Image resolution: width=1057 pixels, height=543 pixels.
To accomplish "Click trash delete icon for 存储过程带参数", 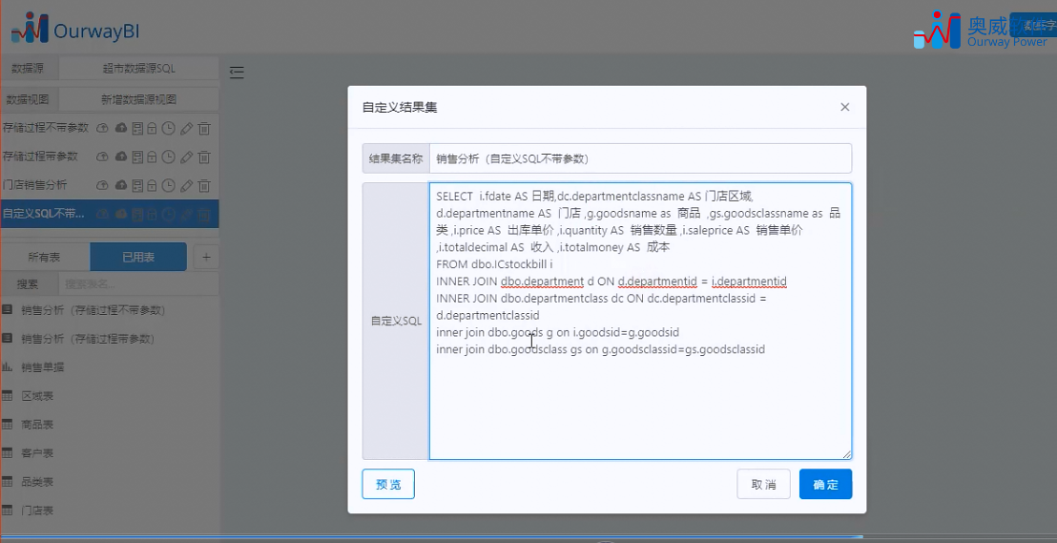I will click(204, 157).
